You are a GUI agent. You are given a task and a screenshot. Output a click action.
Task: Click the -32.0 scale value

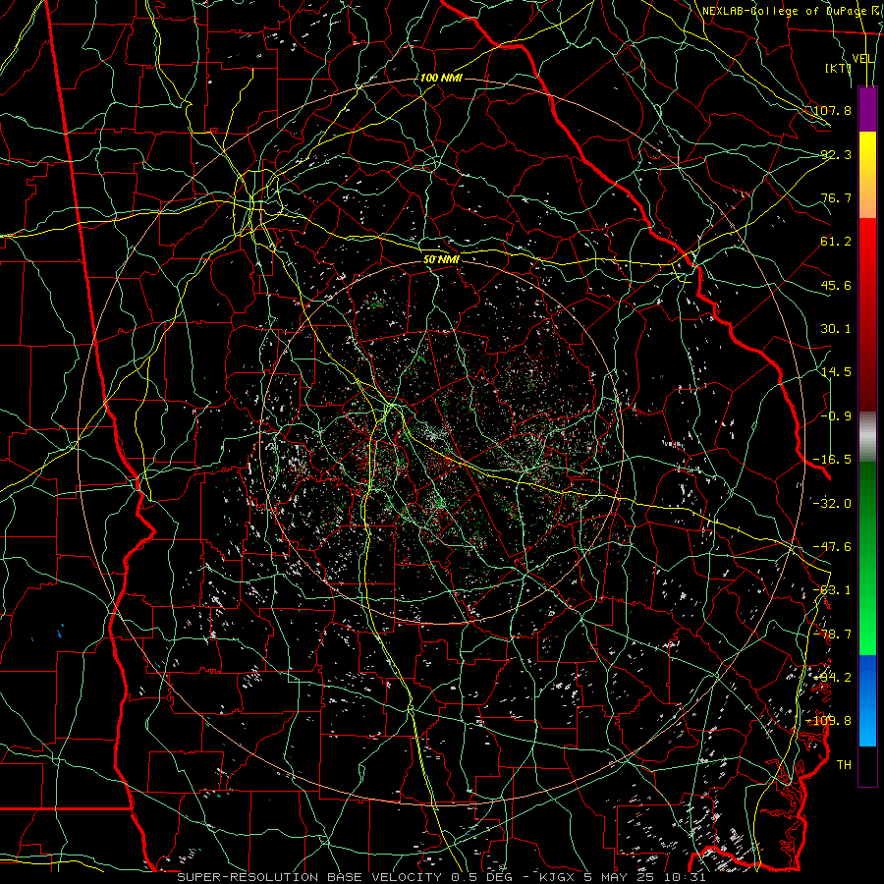832,503
